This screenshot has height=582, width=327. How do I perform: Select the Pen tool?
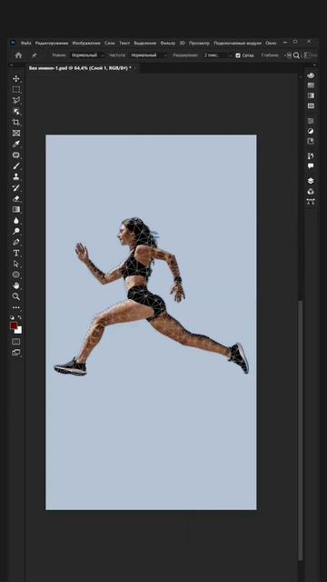click(x=16, y=243)
